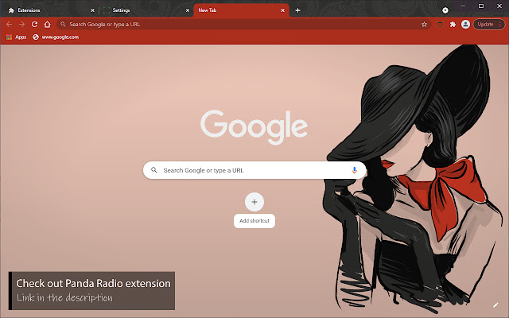Start voice search with microphone icon

pos(354,170)
